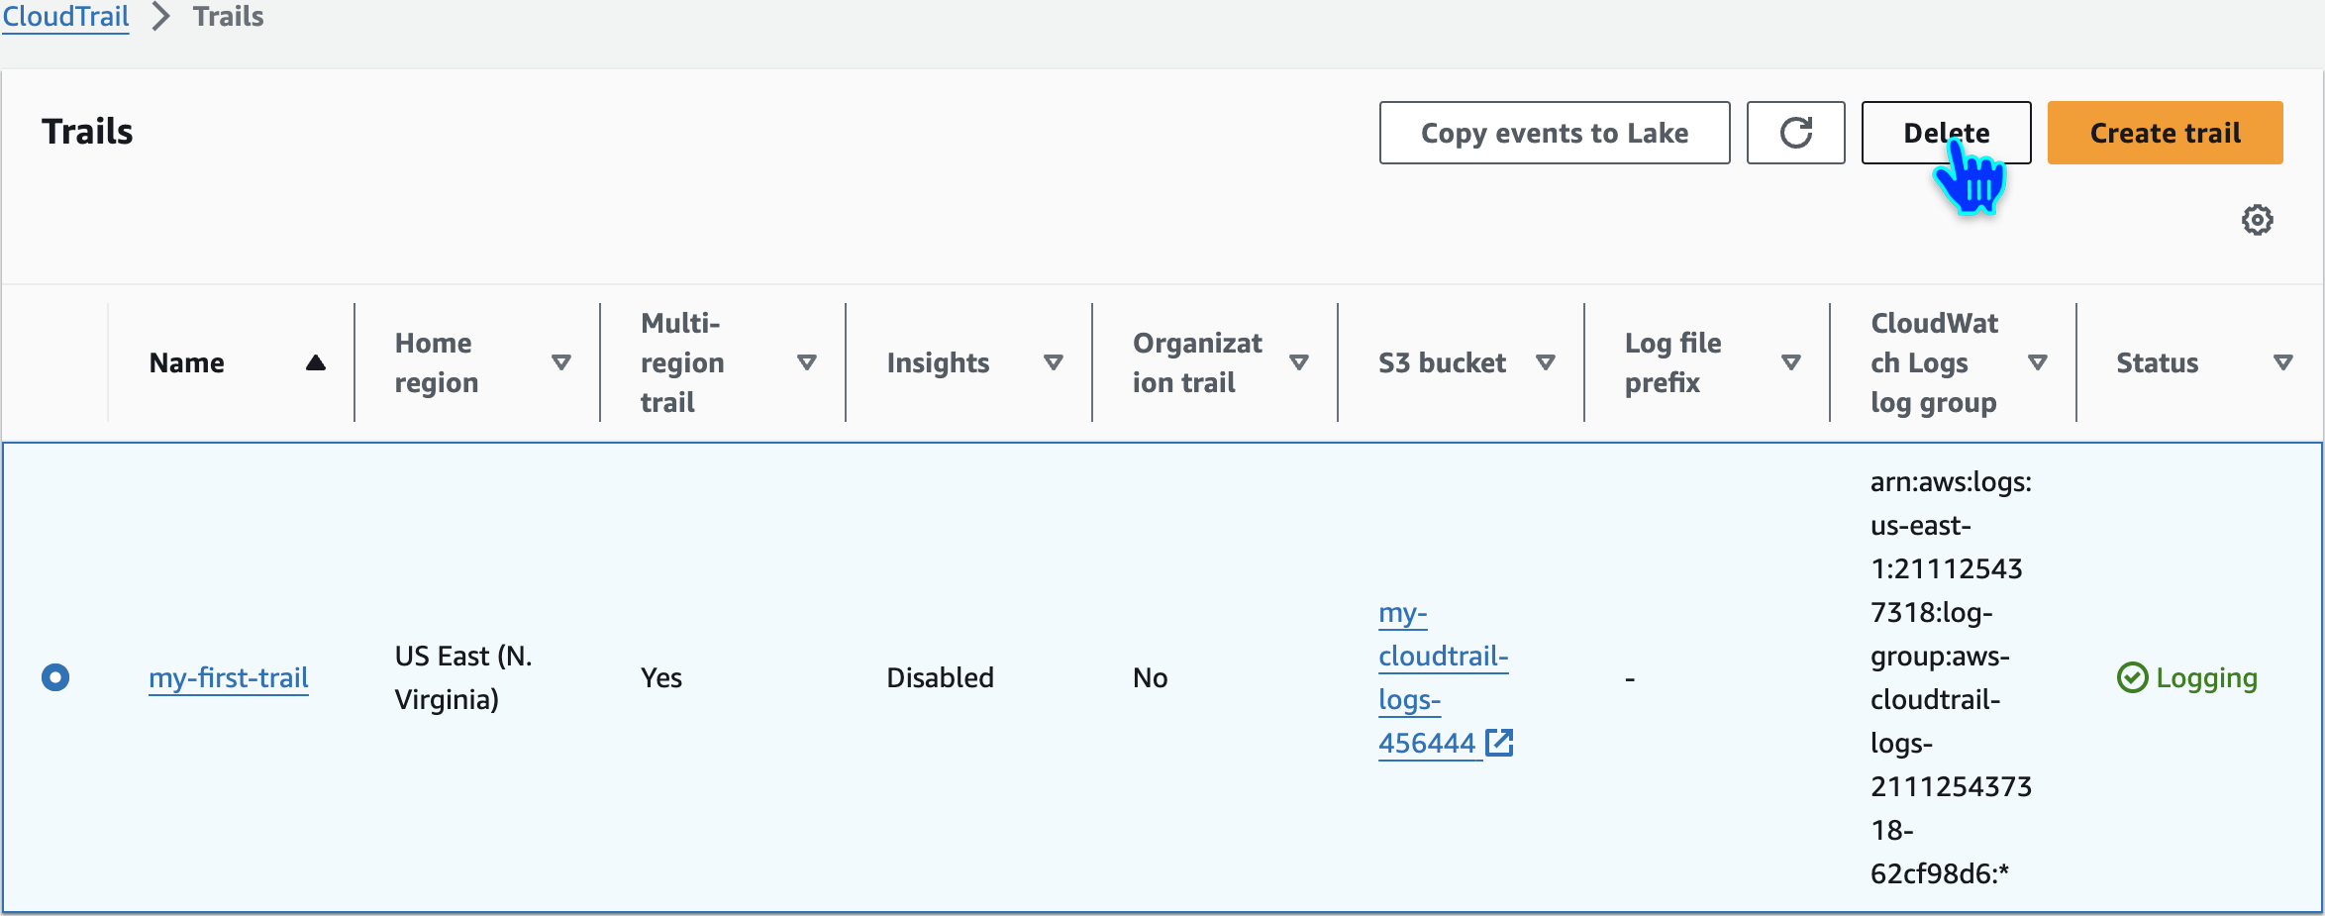Open my-cloudtrail-logs-456444 S3 bucket link
This screenshot has height=916, width=2325.
[1443, 677]
